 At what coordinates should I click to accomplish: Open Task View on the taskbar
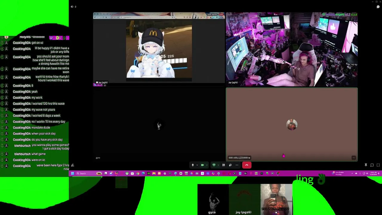point(106,173)
